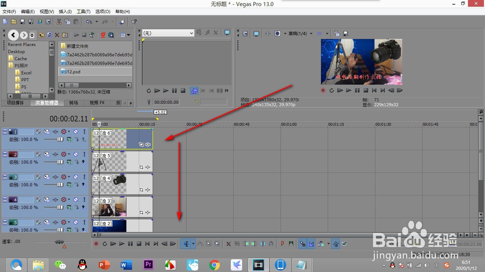The width and height of the screenshot is (485, 272).
Task: Go up one folder level in Explorer
Action: [x=41, y=35]
